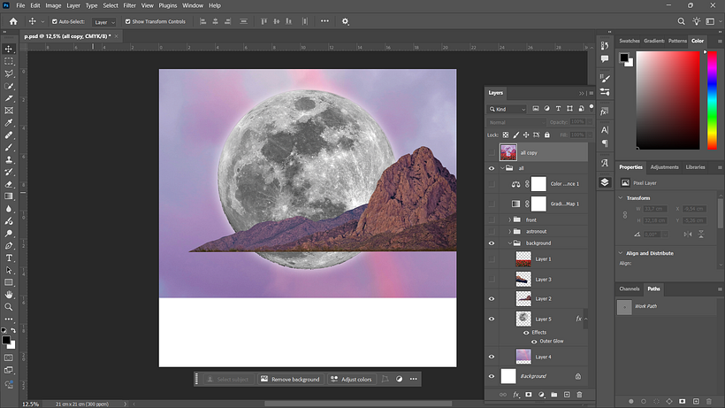Switch to the Channels tab
This screenshot has width=725, height=408.
(630, 289)
